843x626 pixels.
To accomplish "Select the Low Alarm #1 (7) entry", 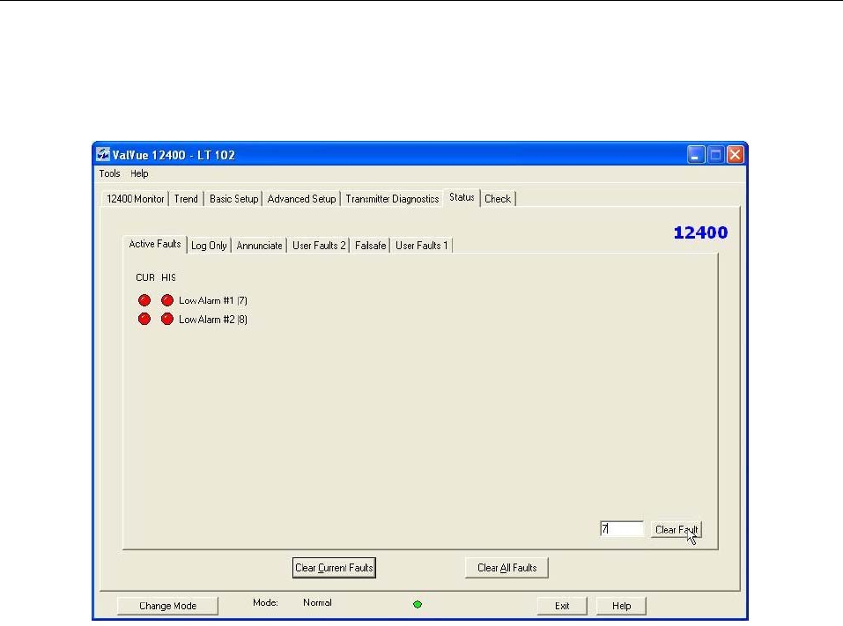I will click(x=213, y=300).
